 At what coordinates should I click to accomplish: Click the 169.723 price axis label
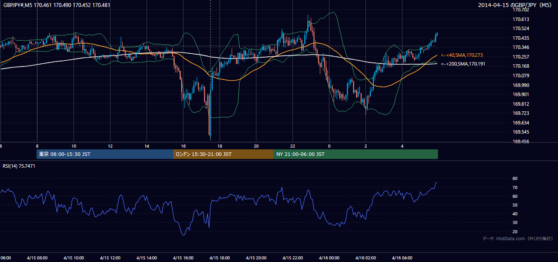[x=521, y=113]
